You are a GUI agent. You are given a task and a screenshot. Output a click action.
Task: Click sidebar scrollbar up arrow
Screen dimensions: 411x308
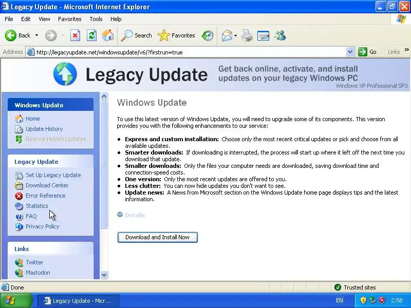tap(104, 97)
